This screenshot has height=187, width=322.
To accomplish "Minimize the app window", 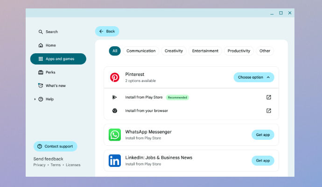I will (x=272, y=14).
